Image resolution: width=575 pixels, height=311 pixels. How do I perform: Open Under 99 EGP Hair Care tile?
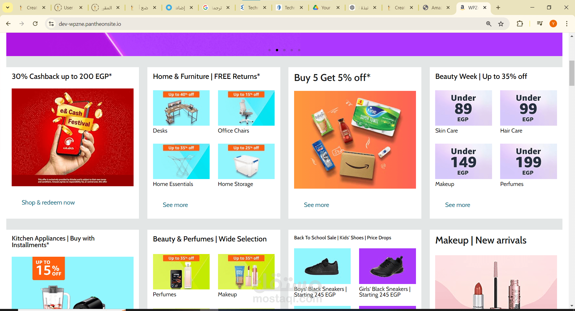coord(529,108)
